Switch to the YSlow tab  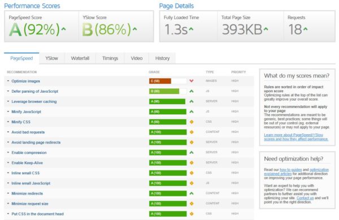coord(51,58)
